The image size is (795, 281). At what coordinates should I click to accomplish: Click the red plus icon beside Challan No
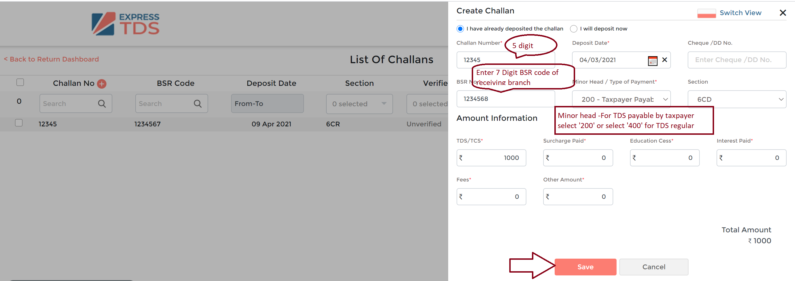(101, 84)
